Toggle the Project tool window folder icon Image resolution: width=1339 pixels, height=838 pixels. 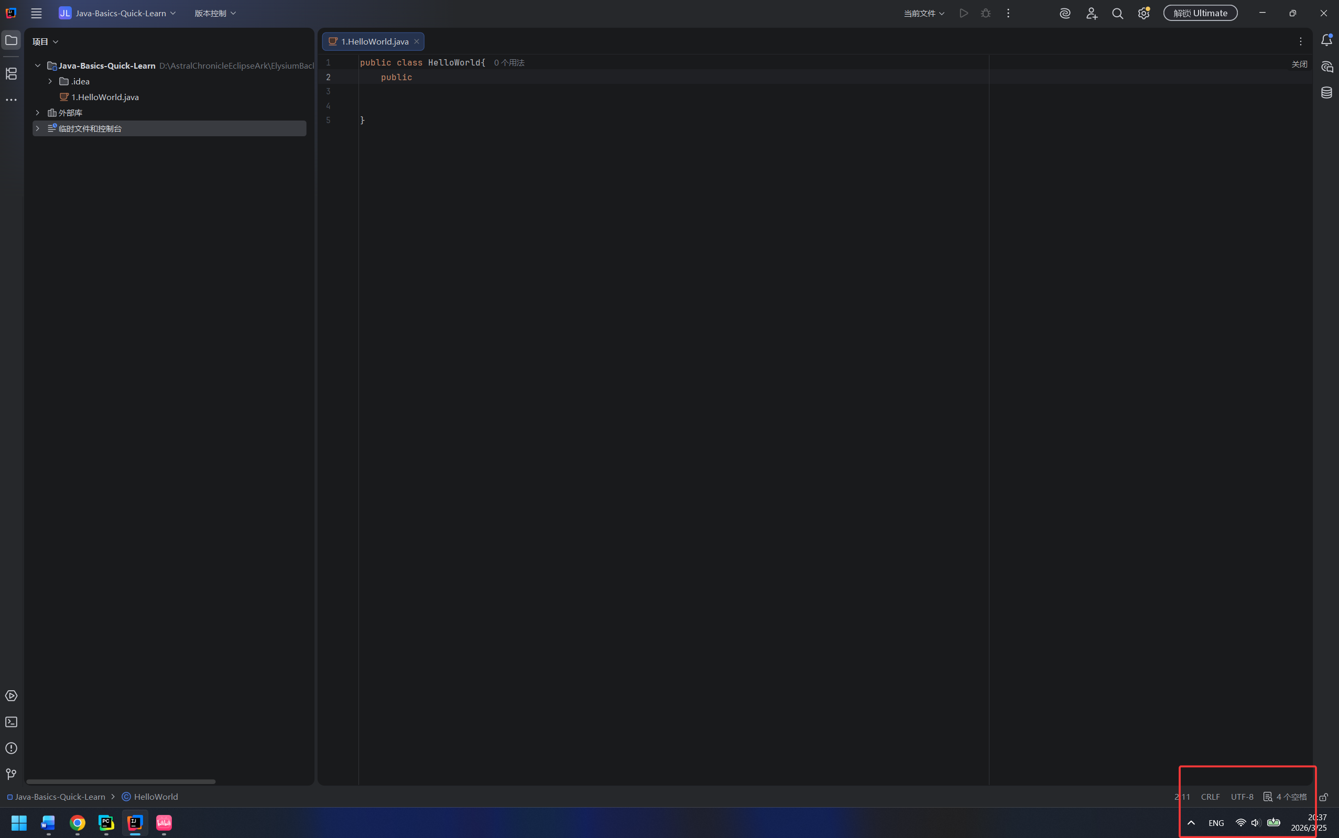click(11, 40)
